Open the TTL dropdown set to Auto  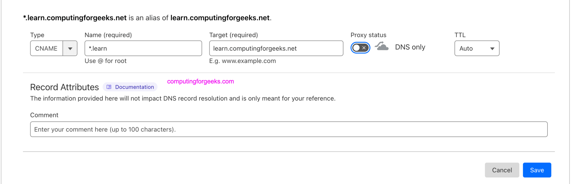[x=477, y=48]
